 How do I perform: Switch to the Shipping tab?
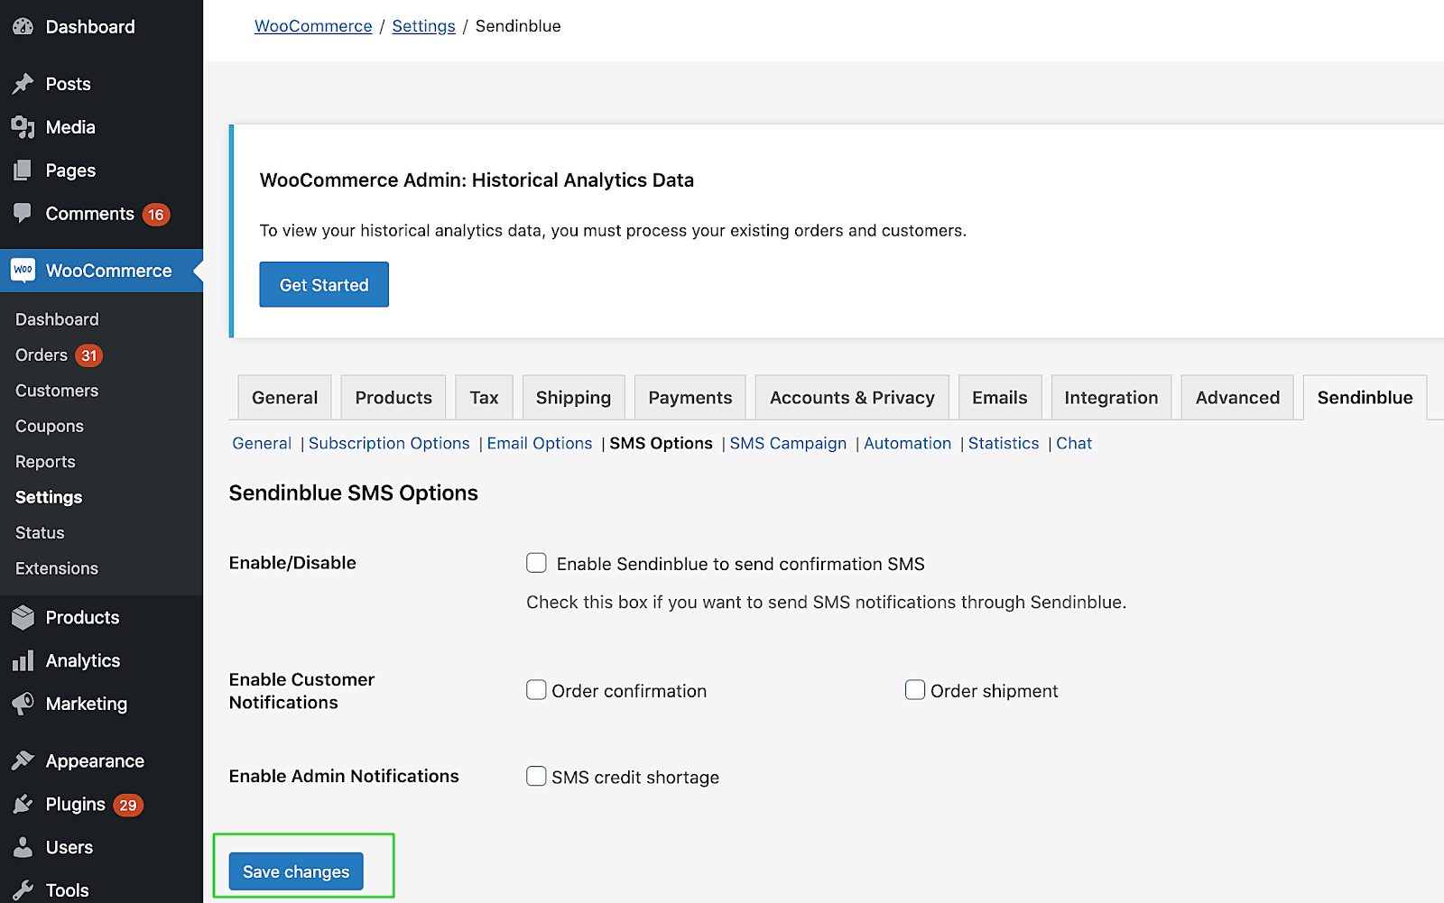[x=573, y=398]
